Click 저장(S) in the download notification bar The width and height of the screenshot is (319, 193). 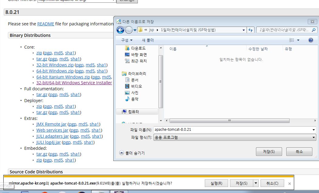241,183
